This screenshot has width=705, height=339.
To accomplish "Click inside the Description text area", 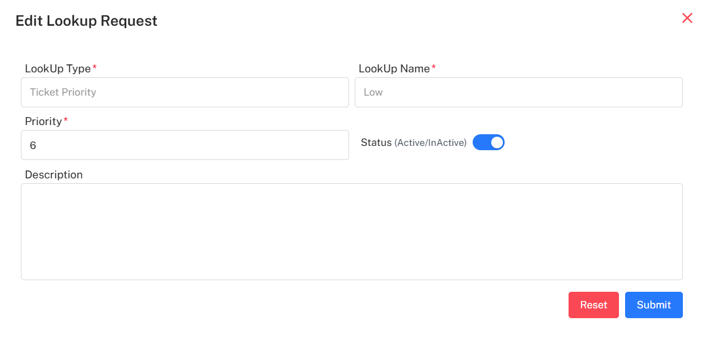I will tap(352, 232).
